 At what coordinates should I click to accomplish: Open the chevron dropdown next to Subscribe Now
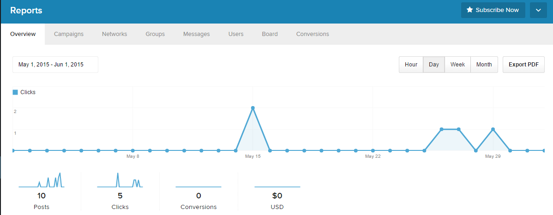tap(538, 10)
